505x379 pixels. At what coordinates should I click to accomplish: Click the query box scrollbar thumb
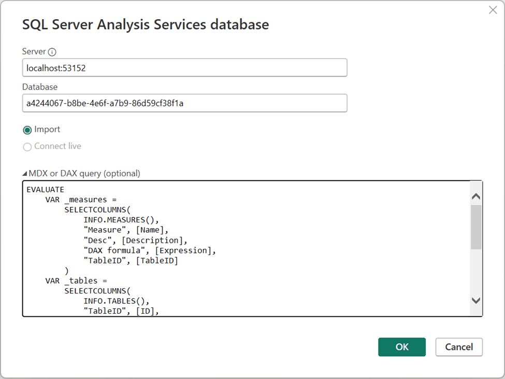tap(475, 227)
